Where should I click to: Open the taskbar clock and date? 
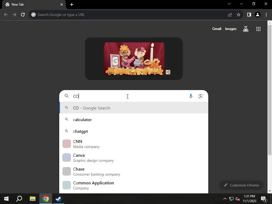(x=249, y=199)
